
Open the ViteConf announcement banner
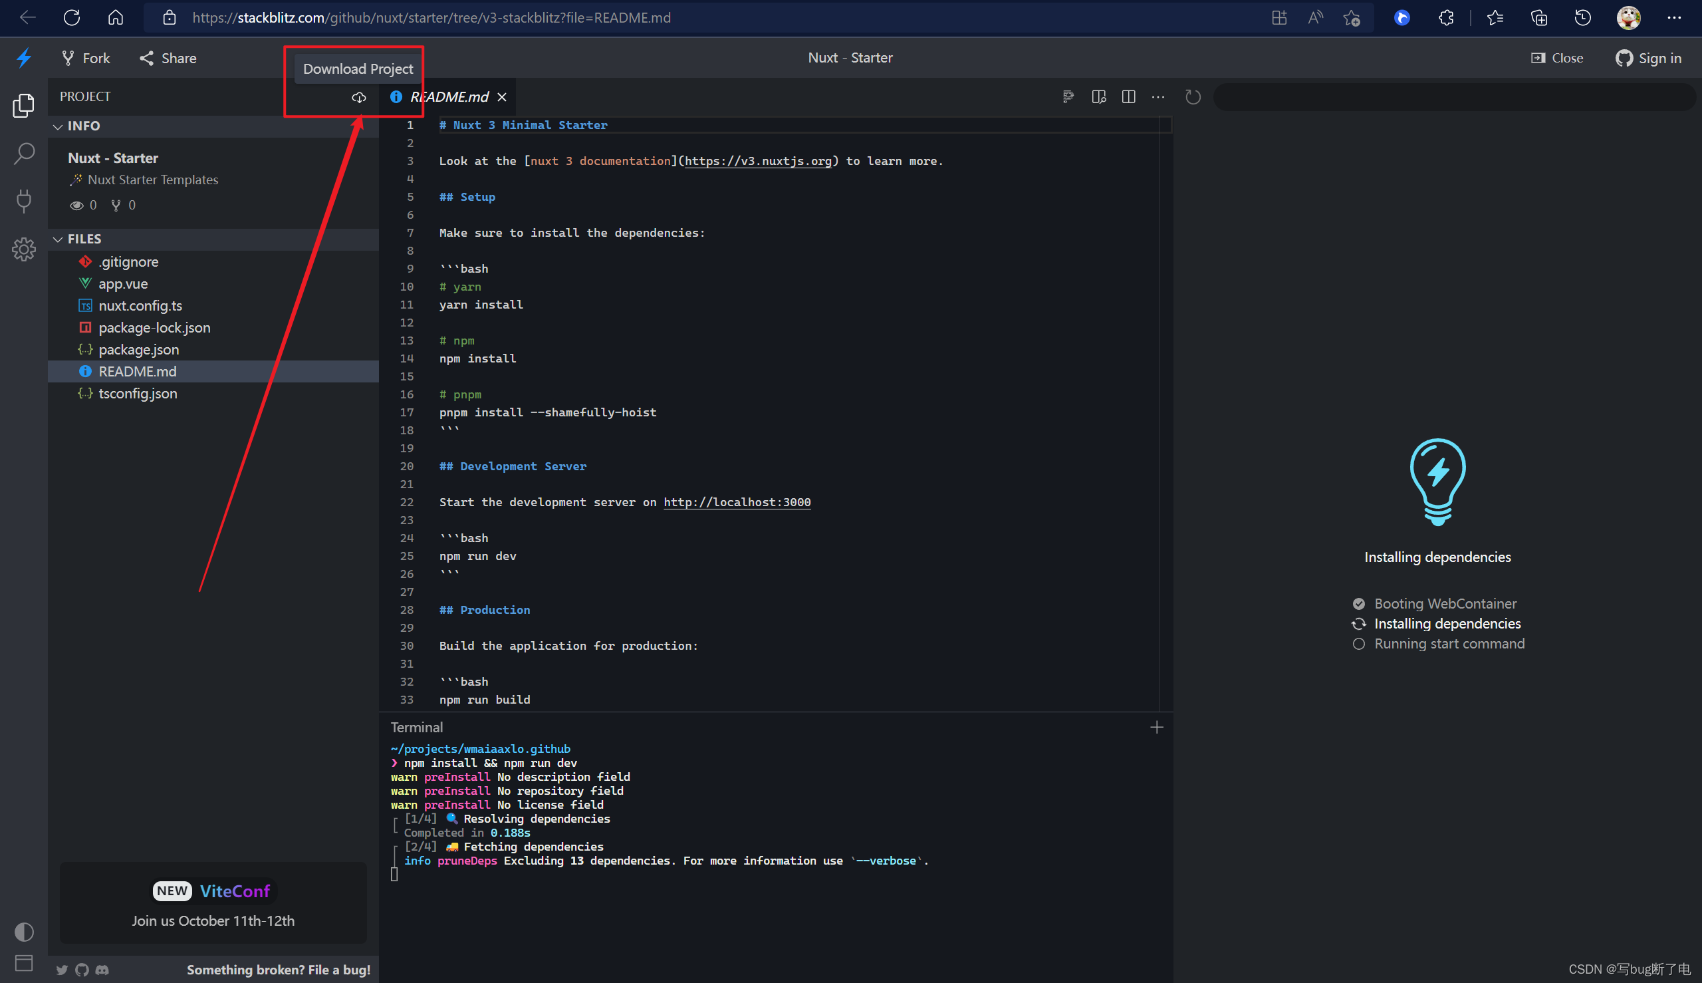point(213,903)
